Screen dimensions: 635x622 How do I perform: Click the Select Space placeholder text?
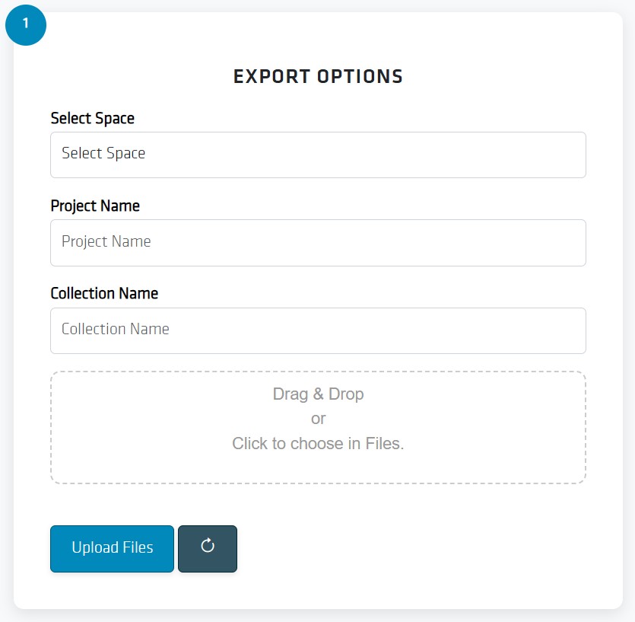pos(103,153)
